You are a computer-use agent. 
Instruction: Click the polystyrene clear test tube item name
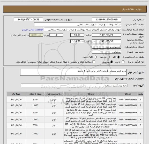[91, 120]
